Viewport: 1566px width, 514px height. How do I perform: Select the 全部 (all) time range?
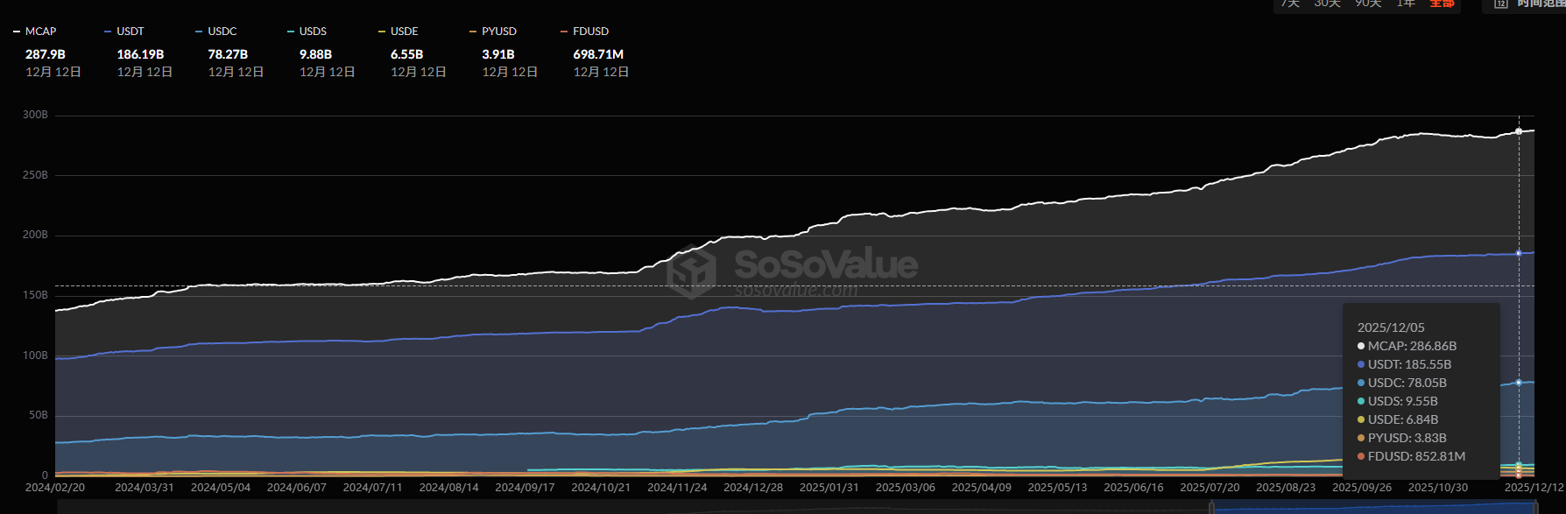click(x=1442, y=4)
